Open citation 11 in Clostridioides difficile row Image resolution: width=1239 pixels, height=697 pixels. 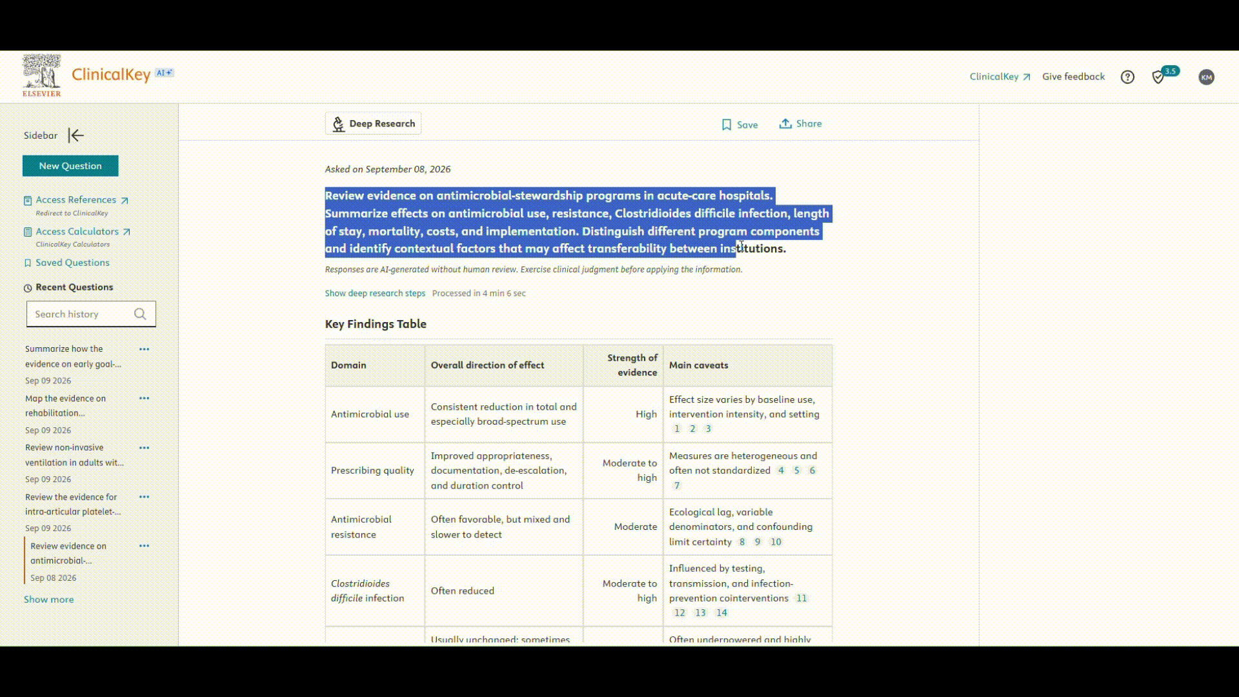click(x=801, y=598)
